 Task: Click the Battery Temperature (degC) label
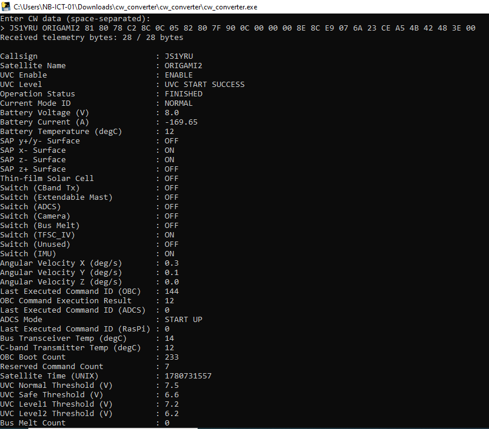pyautogui.click(x=61, y=132)
